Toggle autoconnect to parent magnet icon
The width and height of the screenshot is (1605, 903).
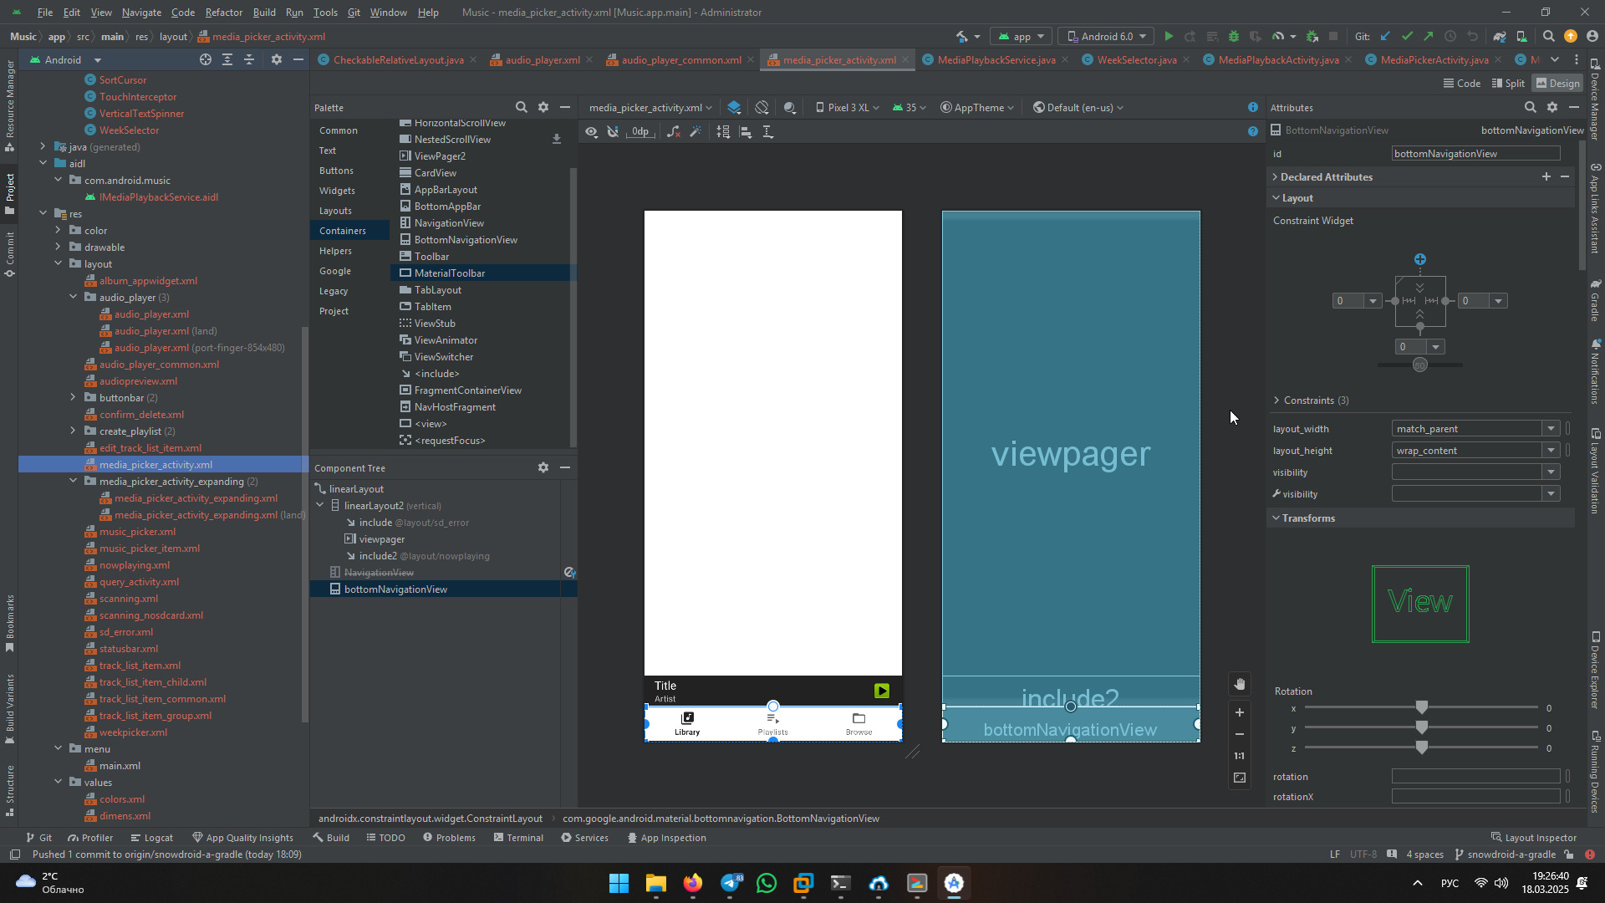pyautogui.click(x=613, y=132)
